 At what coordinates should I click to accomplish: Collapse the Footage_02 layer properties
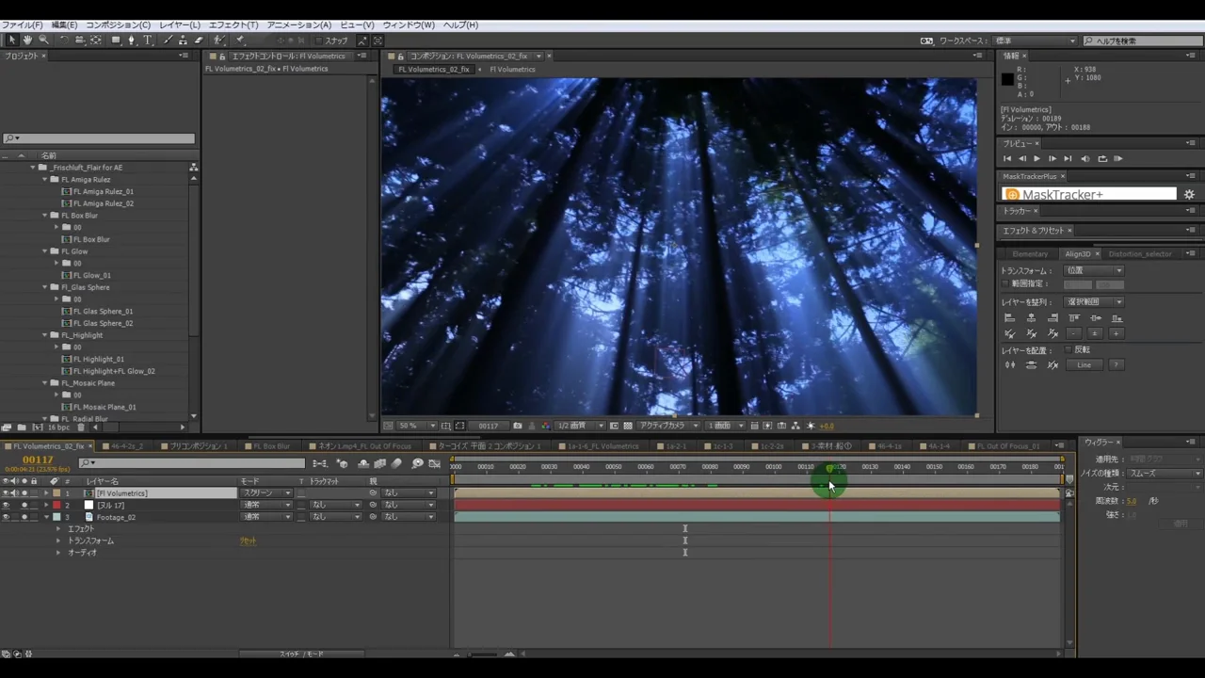coord(46,517)
